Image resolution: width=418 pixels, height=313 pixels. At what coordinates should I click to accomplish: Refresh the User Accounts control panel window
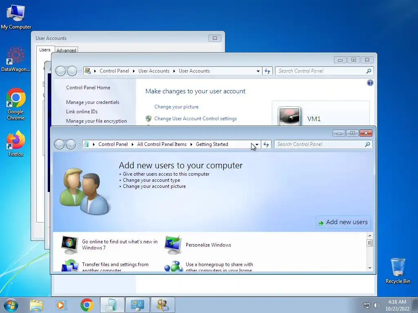267,71
